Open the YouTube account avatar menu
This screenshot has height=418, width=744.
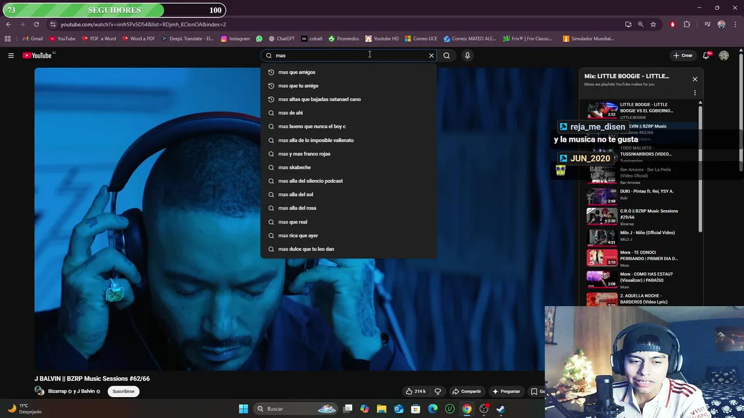point(724,55)
